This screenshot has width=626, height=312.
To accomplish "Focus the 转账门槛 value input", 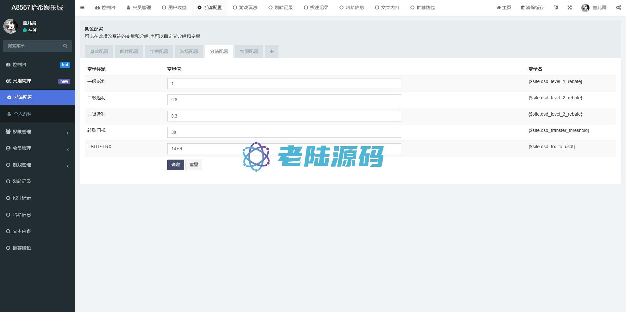I will [x=284, y=132].
